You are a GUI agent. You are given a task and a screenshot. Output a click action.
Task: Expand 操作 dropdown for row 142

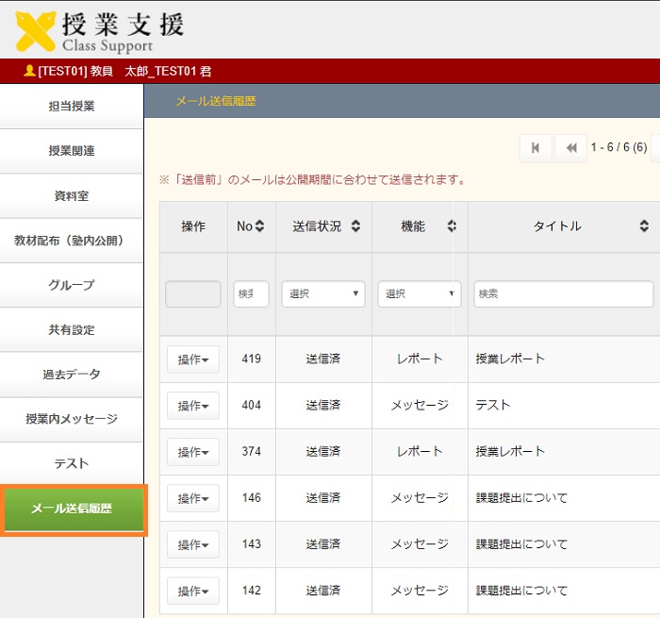point(192,591)
